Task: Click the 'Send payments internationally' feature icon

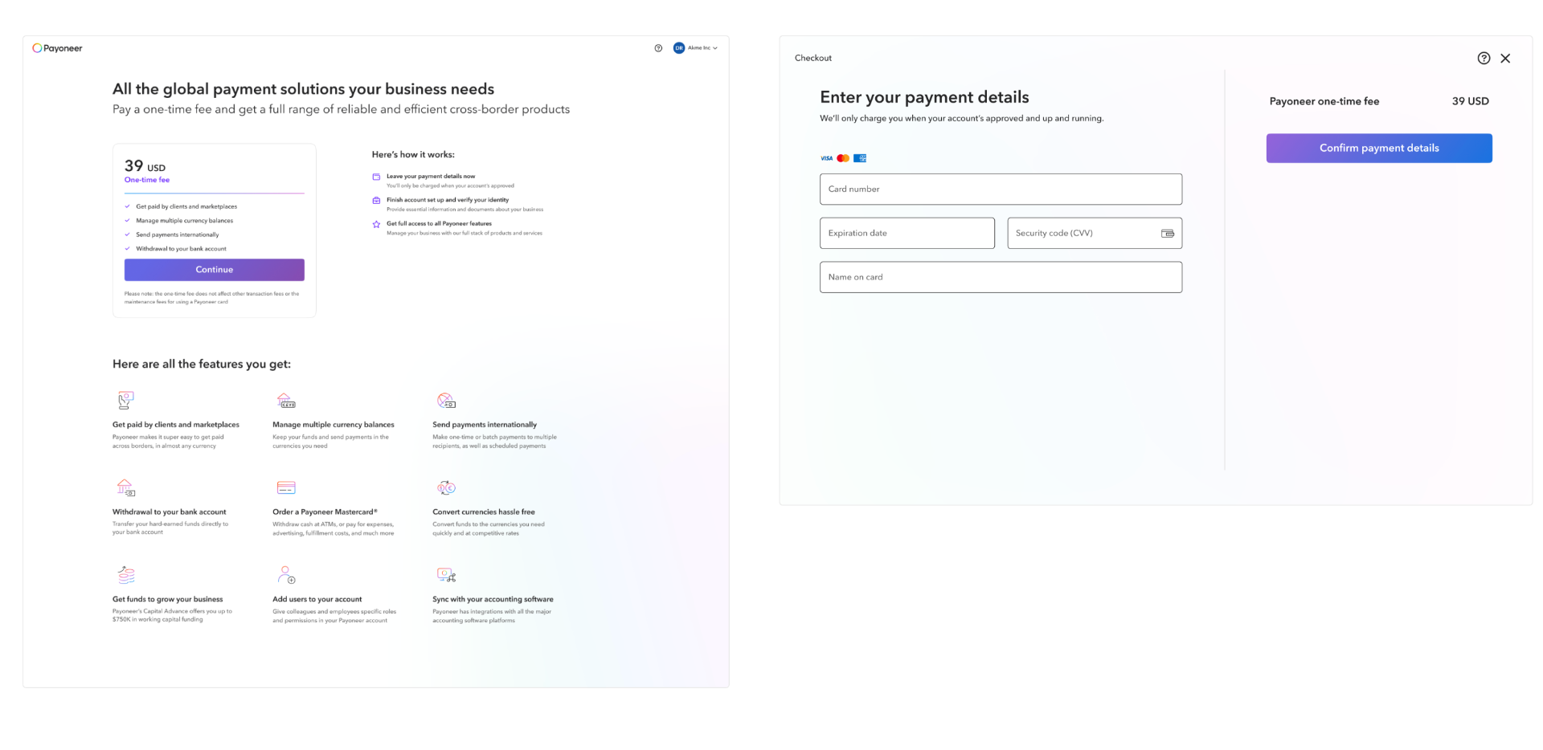Action: pyautogui.click(x=446, y=400)
